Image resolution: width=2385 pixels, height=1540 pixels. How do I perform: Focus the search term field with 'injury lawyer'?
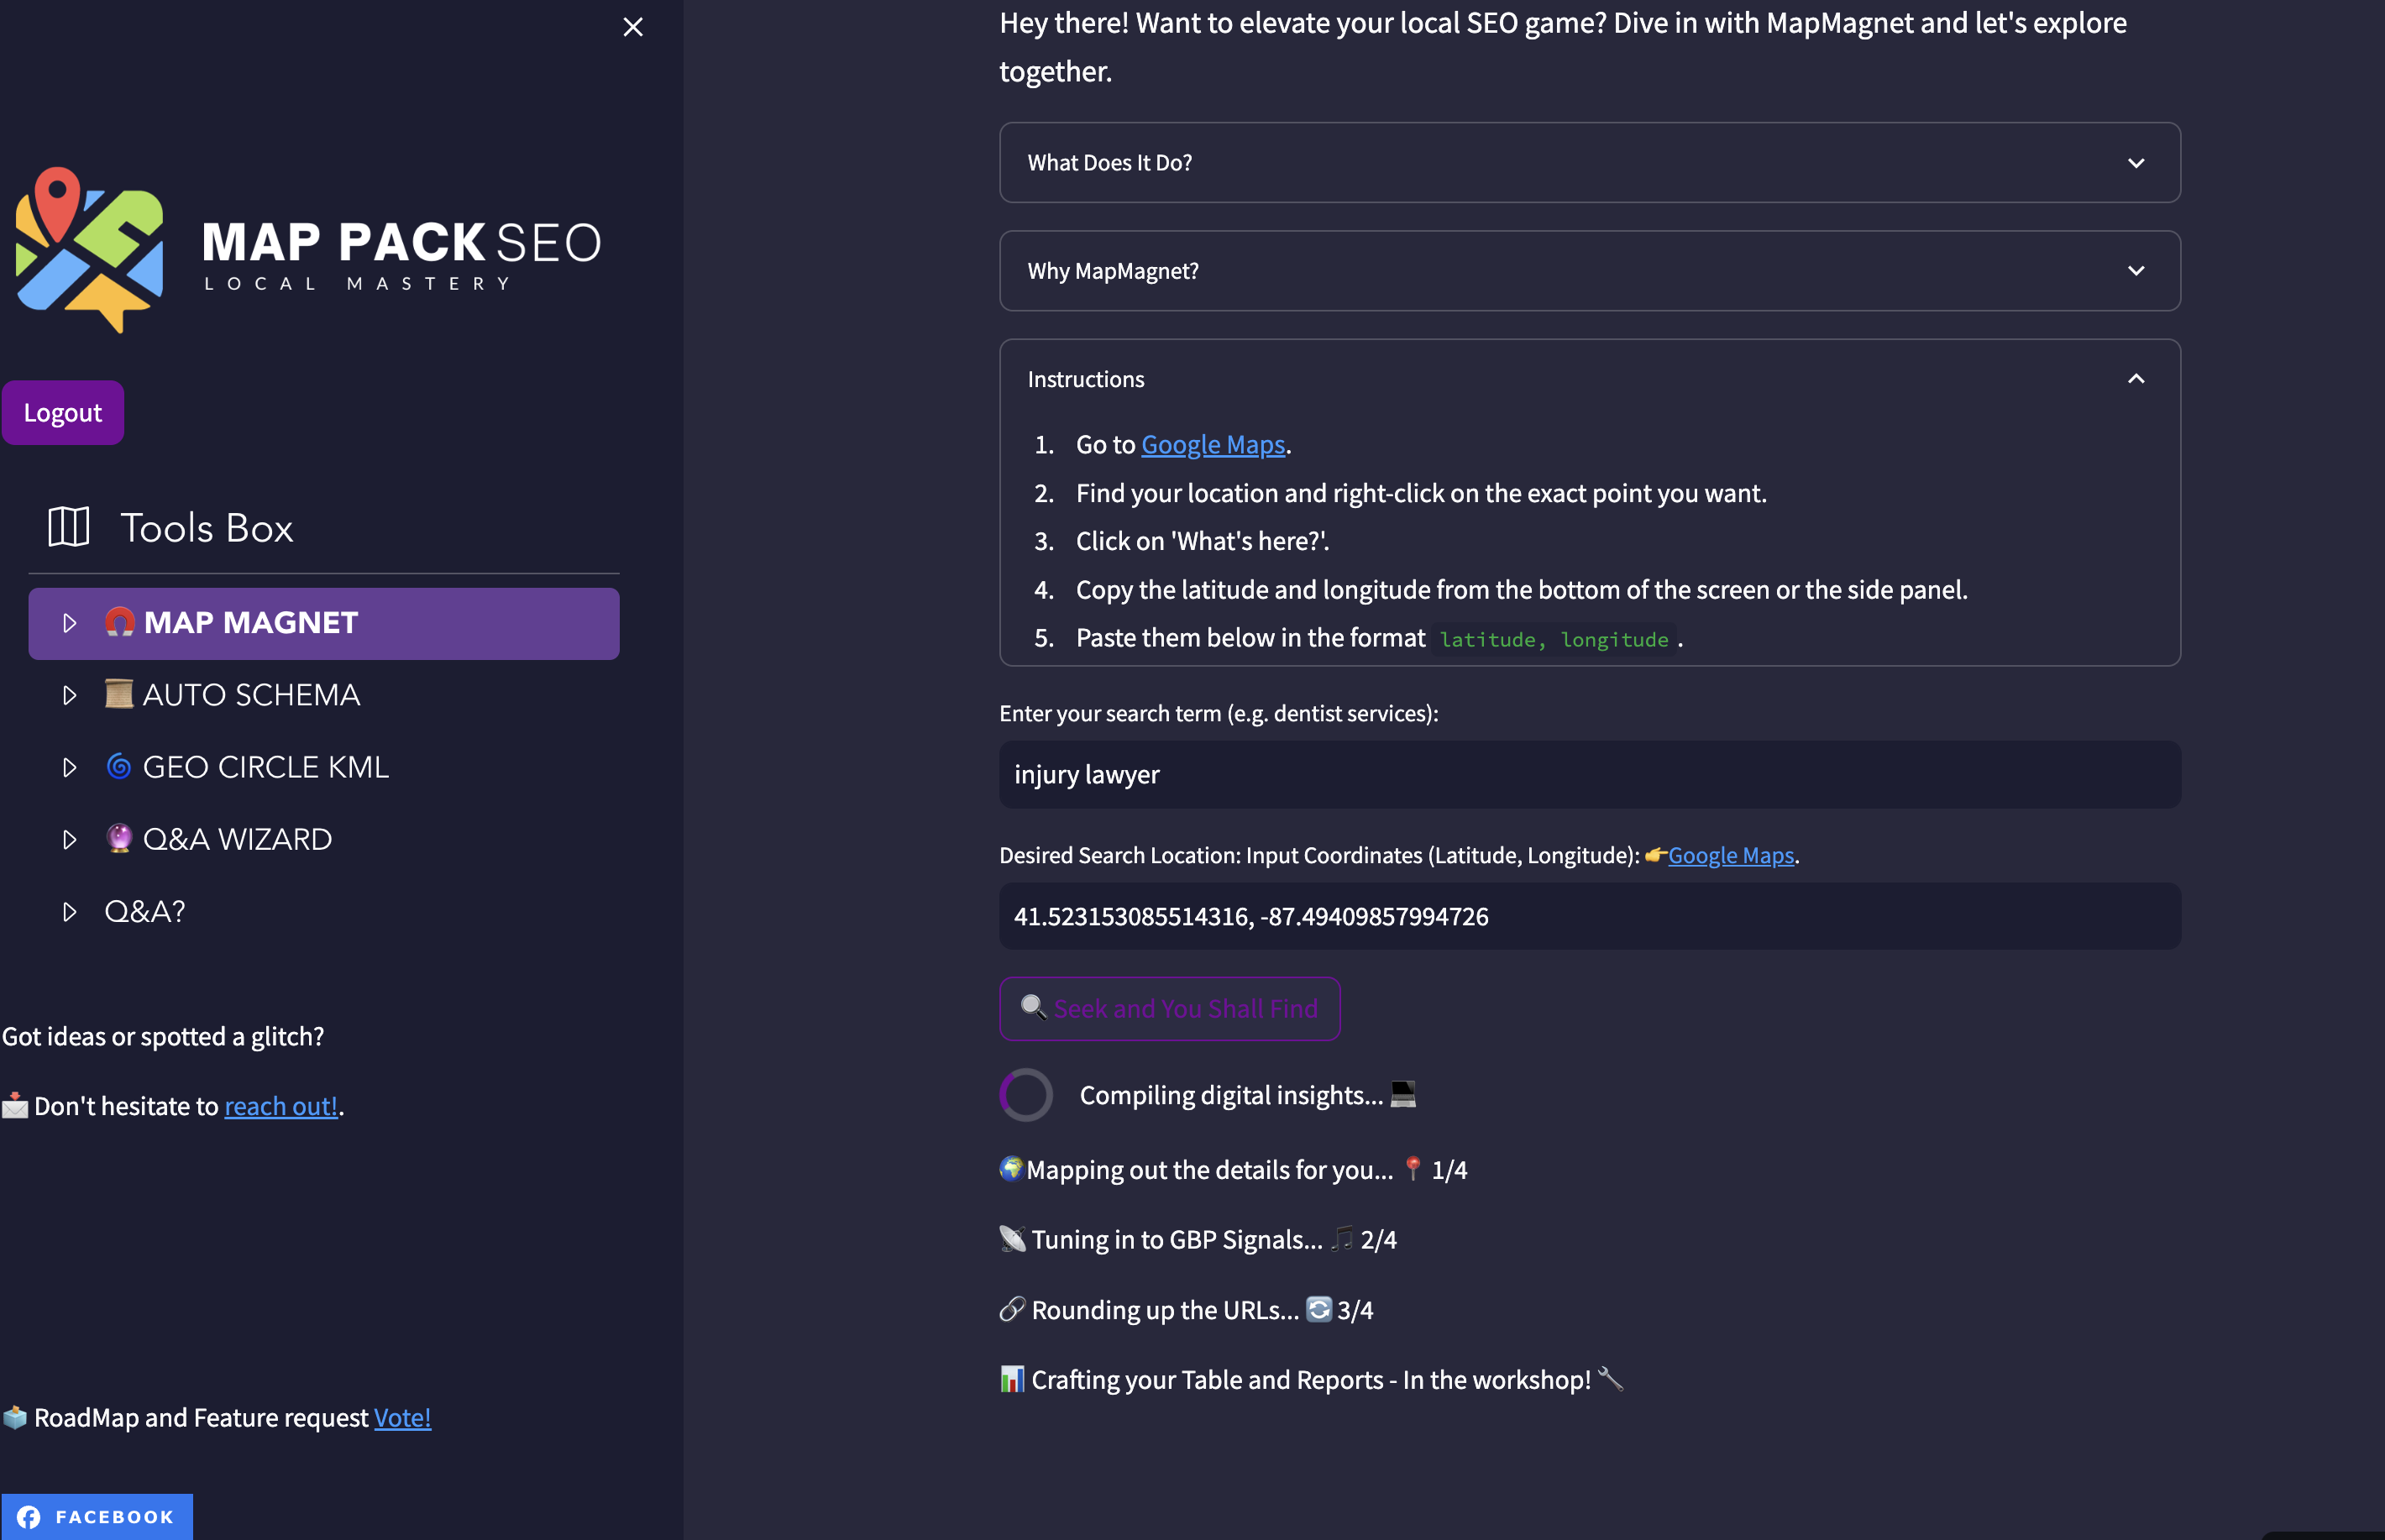1589,774
